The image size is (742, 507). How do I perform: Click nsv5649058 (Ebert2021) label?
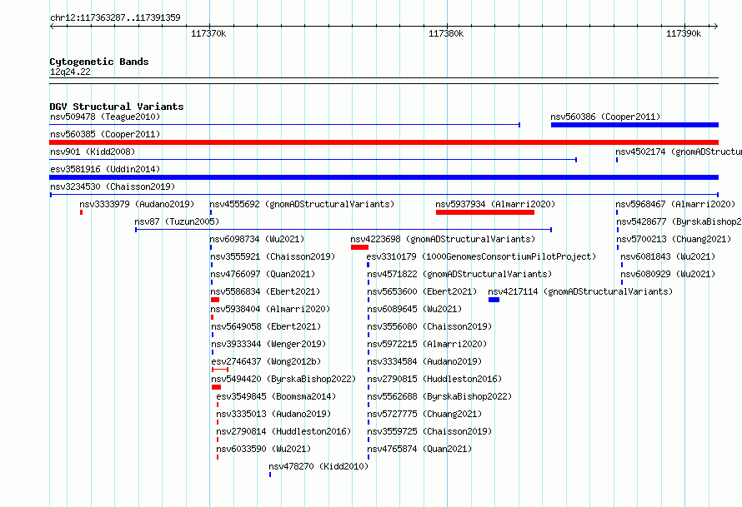[x=266, y=326]
